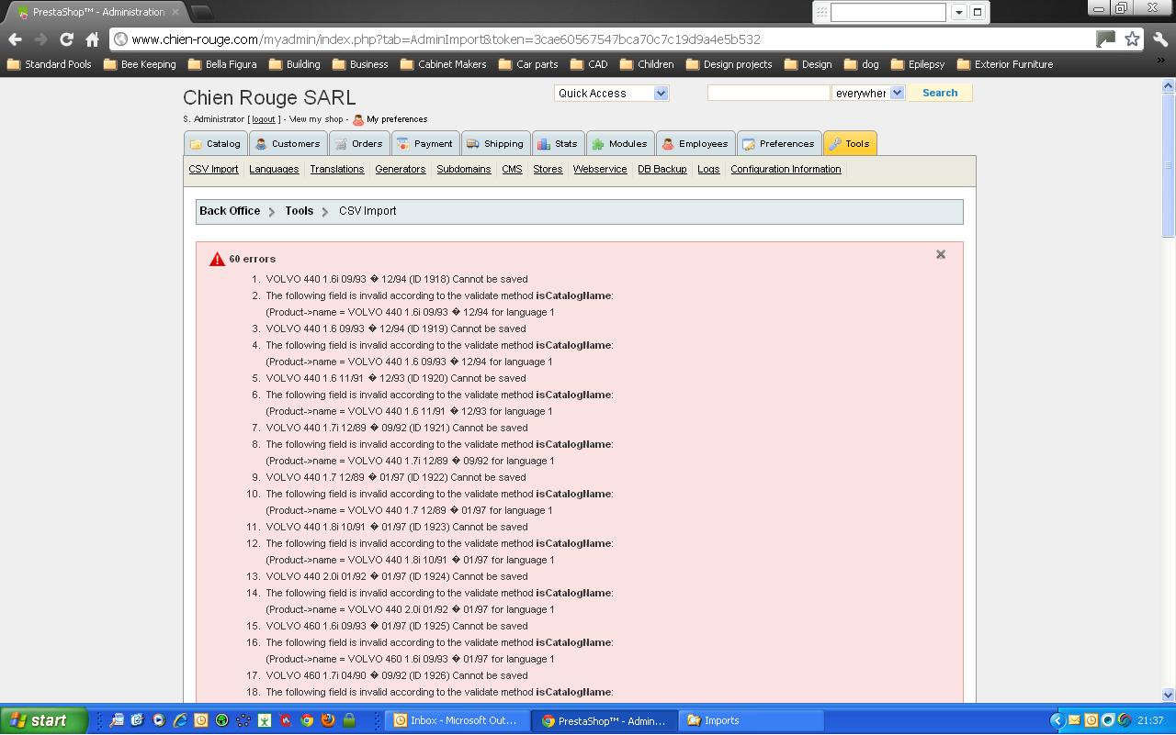This screenshot has width=1176, height=735.
Task: Dismiss the 60 errors box with X
Action: click(941, 254)
